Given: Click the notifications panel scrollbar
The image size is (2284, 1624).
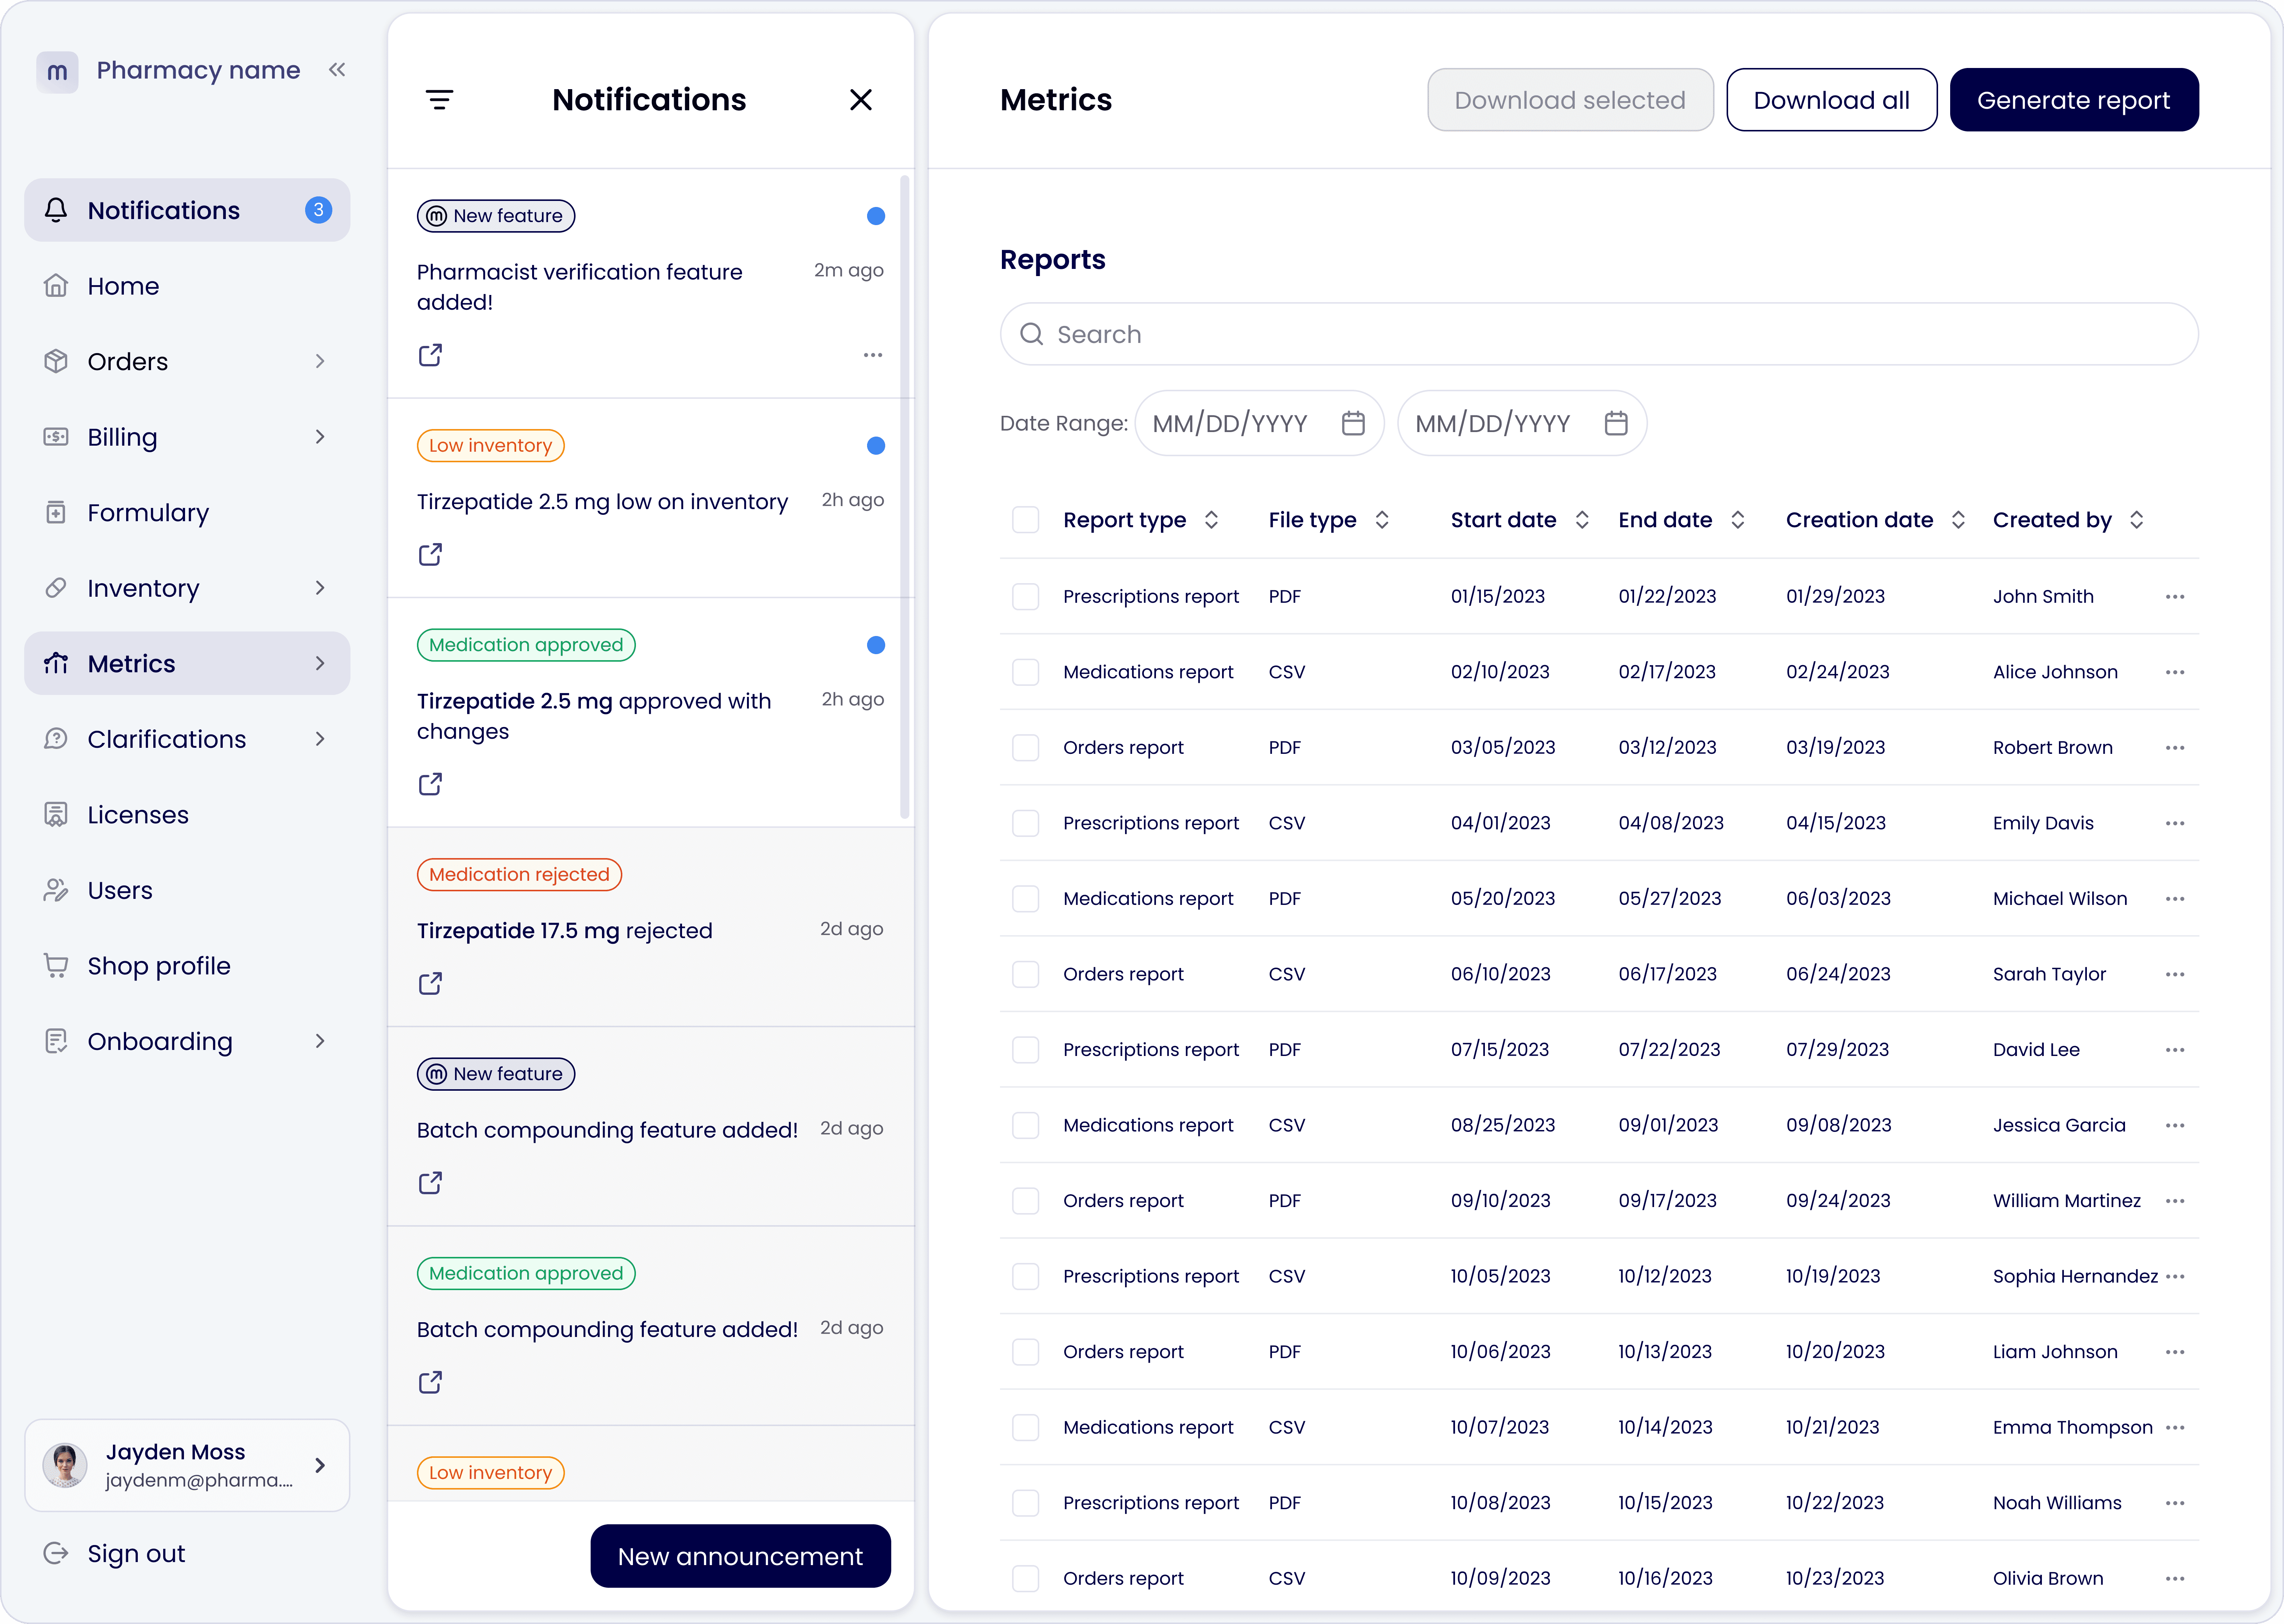Looking at the screenshot, I should (905, 497).
